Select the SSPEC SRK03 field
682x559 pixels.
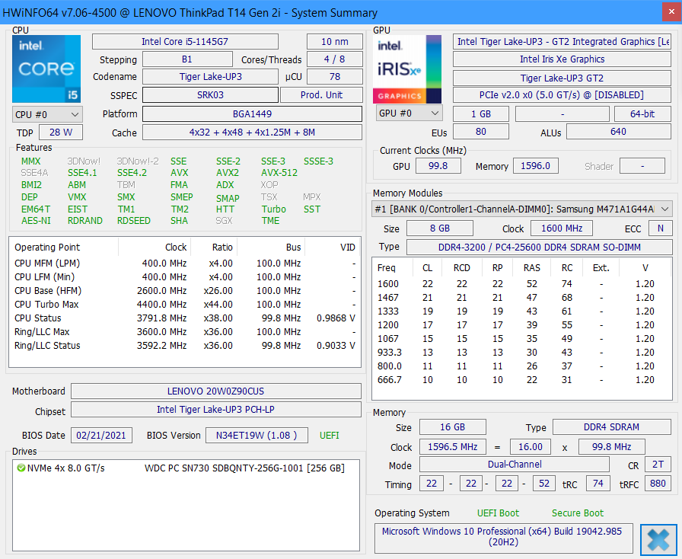[x=210, y=94]
